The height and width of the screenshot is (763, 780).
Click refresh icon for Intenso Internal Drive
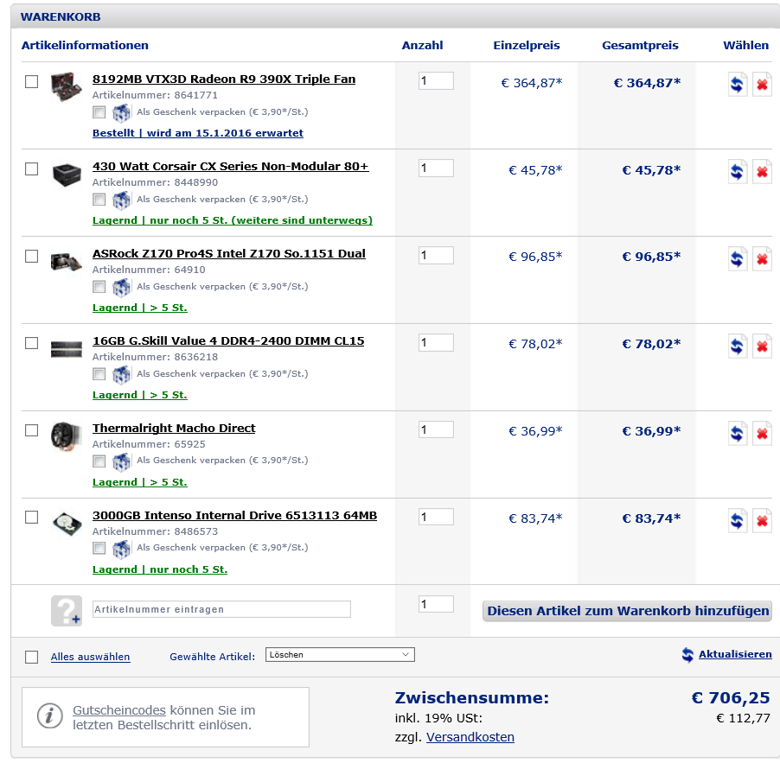pyautogui.click(x=737, y=521)
